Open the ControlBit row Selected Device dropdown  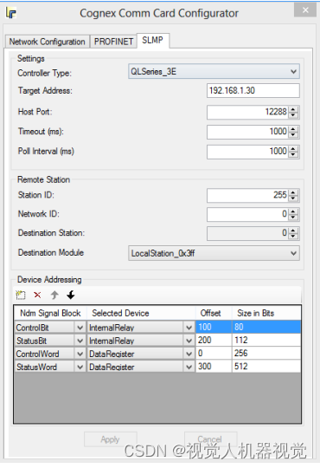pyautogui.click(x=189, y=328)
